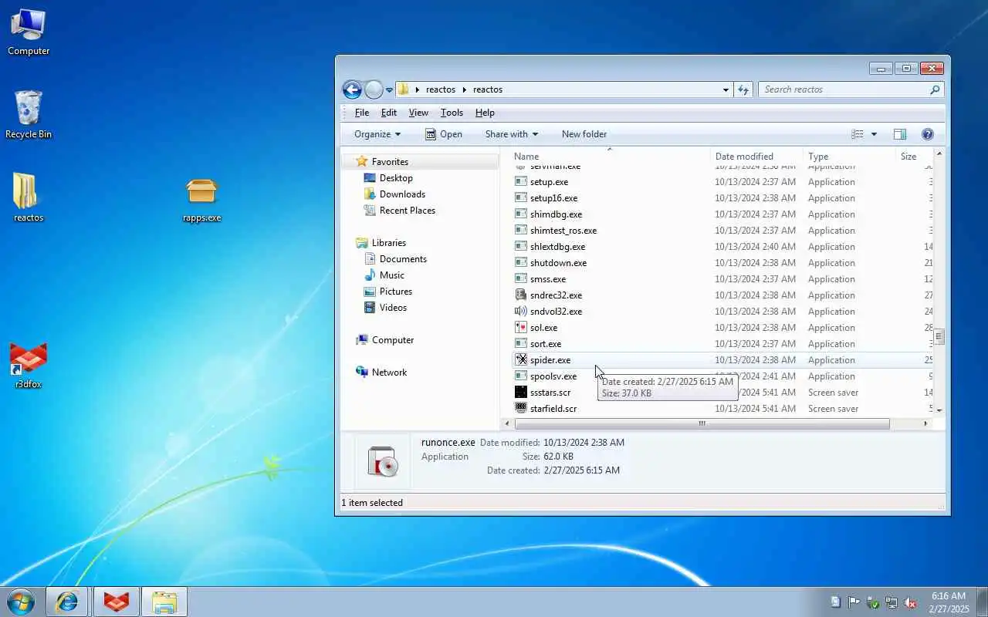Click the vertical scrollbar thumb

(x=939, y=337)
